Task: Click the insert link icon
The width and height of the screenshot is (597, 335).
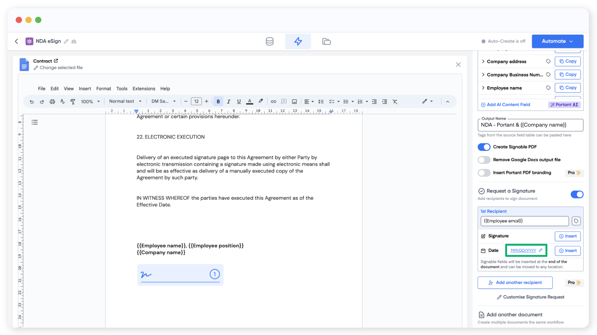Action: 274,102
